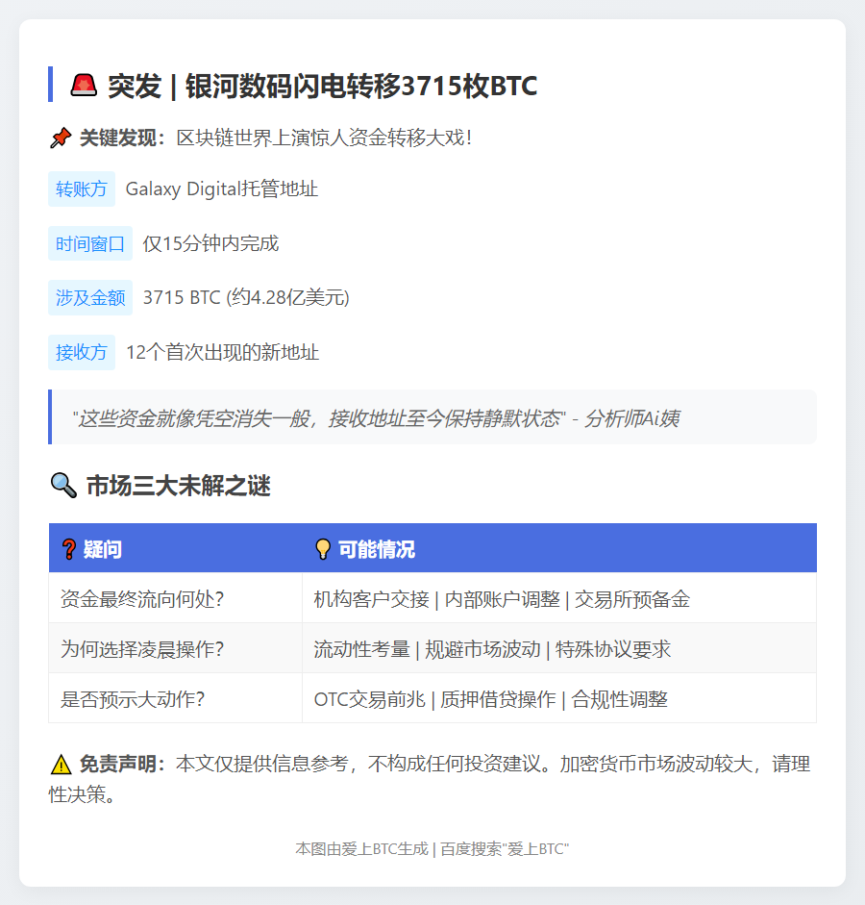Viewport: 865px width, 905px height.
Task: Click the cell 为何选择凌晨操作?
Action: pos(175,649)
